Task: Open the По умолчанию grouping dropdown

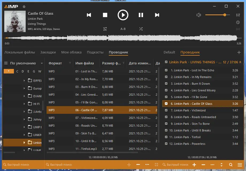Action: [42, 63]
